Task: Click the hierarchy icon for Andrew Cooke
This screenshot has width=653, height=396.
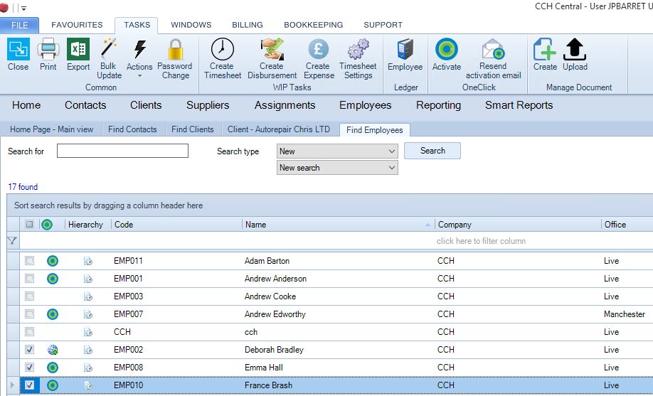Action: 88,296
